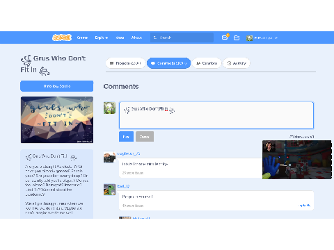The width and height of the screenshot is (334, 250).
Task: Click inside the comment text box
Action: pos(216,115)
